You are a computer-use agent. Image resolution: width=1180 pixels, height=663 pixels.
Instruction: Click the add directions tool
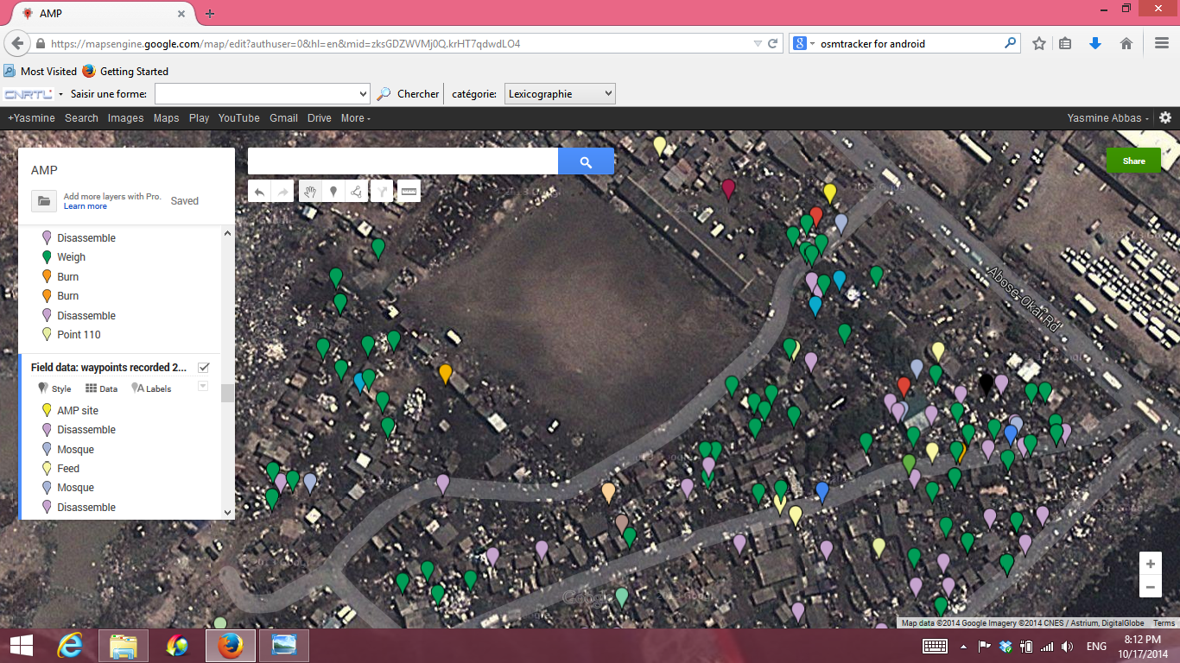coord(382,192)
